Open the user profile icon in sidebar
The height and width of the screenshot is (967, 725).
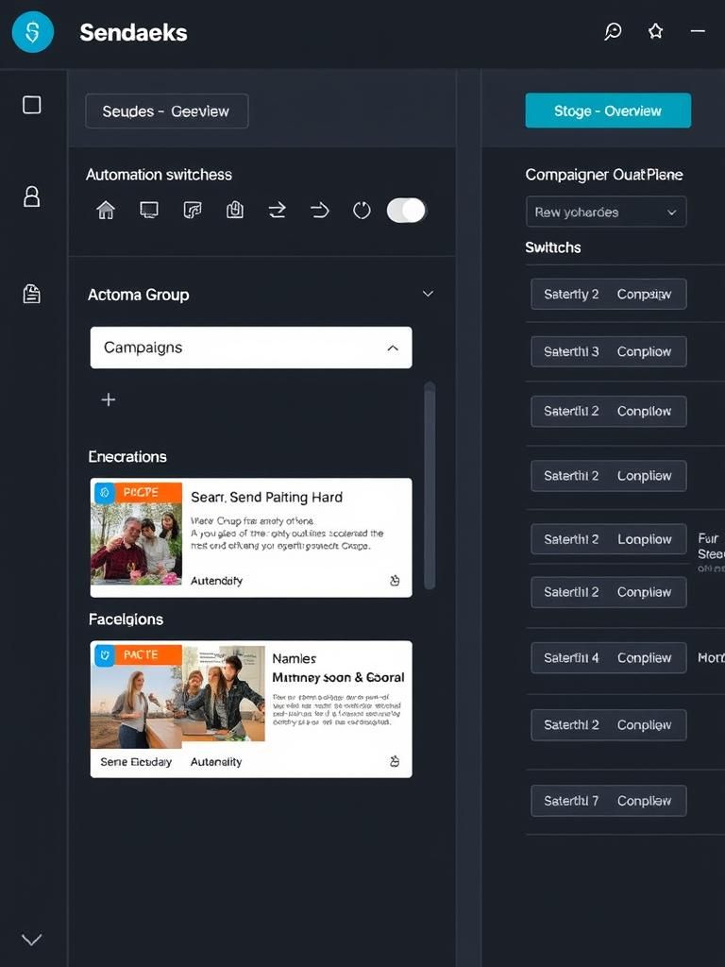tap(32, 196)
